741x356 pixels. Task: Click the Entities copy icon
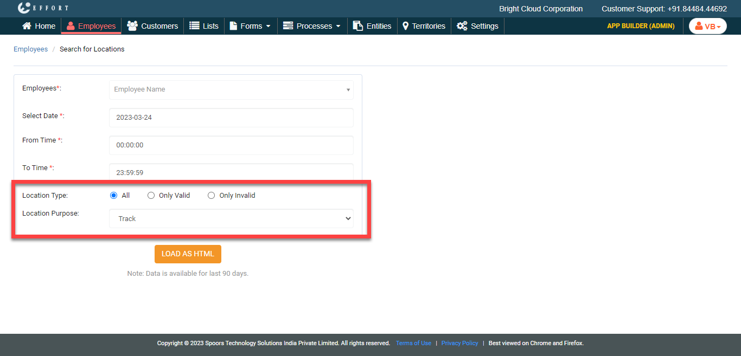(357, 26)
